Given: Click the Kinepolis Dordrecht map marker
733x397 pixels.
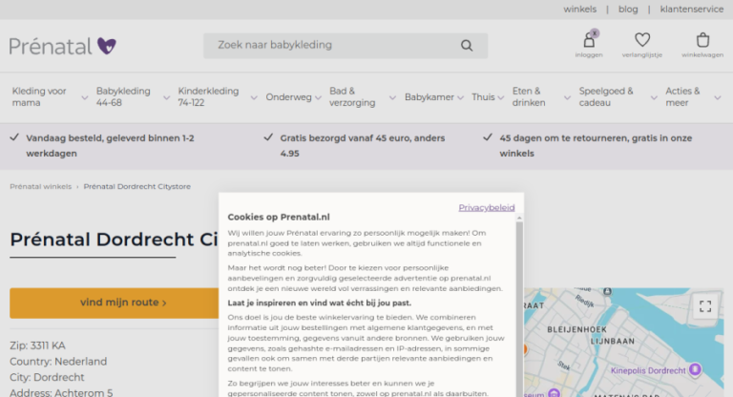Looking at the screenshot, I should click(x=695, y=369).
